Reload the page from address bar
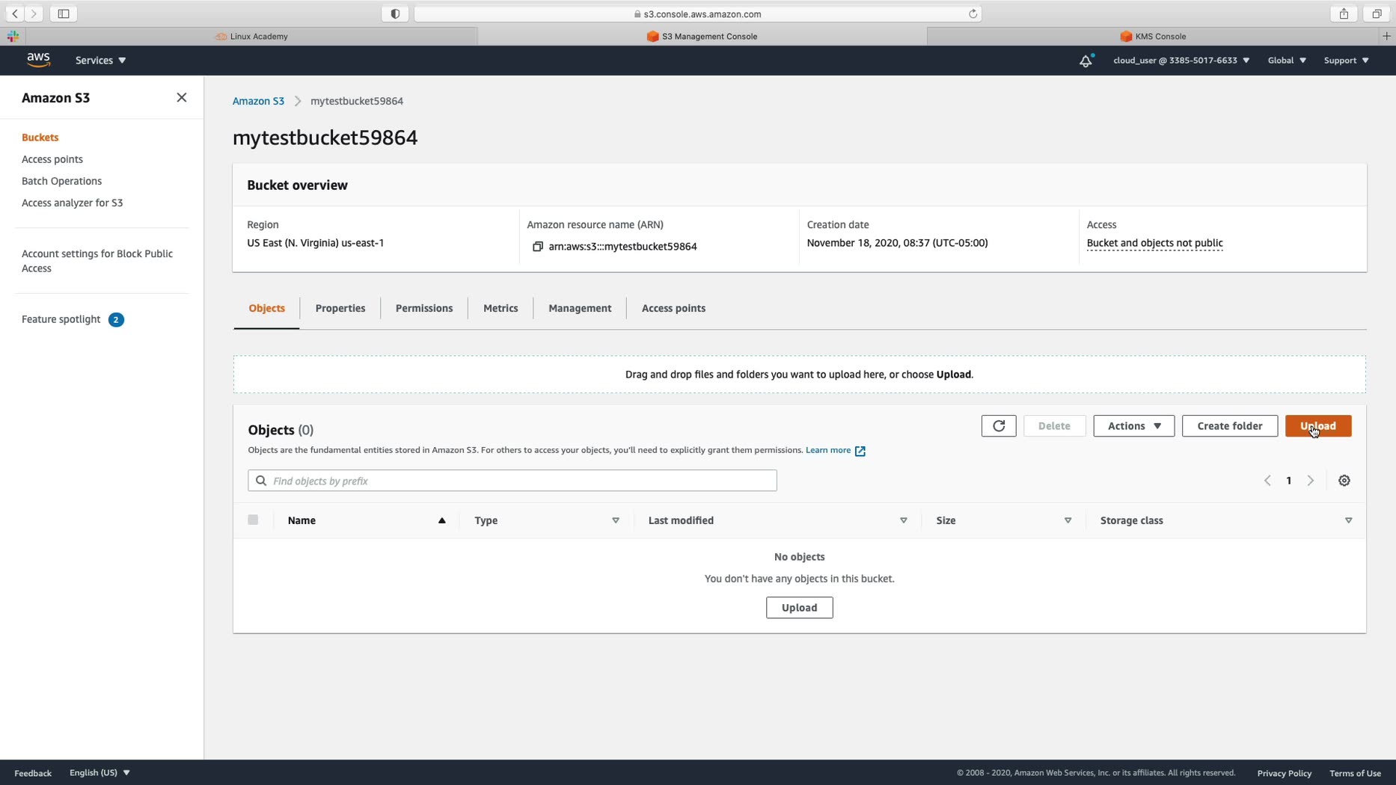 [x=973, y=13]
